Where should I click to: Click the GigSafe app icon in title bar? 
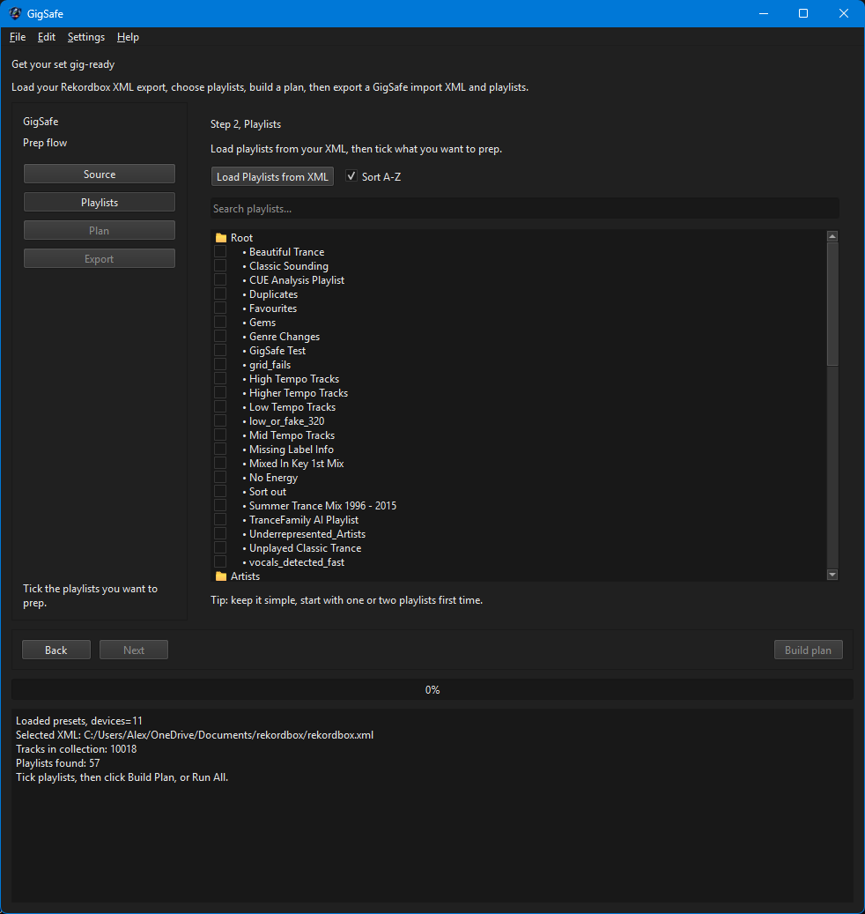pos(16,13)
